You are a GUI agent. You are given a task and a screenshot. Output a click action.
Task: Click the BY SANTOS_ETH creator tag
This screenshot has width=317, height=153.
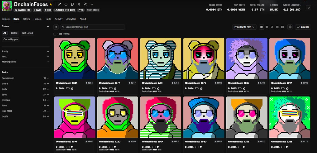[23, 10]
